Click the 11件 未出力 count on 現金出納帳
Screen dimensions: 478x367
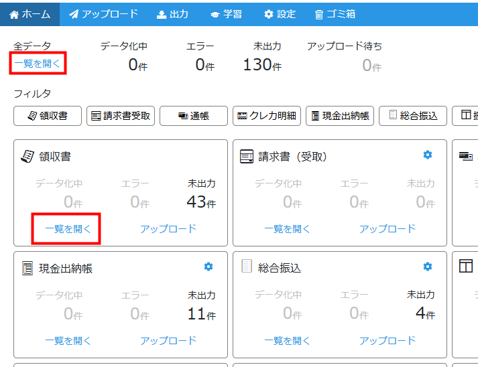point(202,313)
